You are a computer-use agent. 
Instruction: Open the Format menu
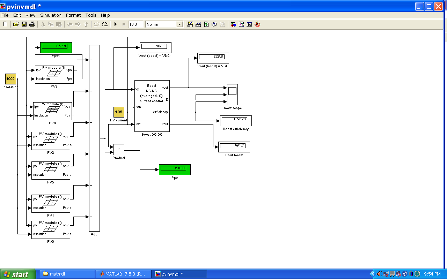(73, 15)
